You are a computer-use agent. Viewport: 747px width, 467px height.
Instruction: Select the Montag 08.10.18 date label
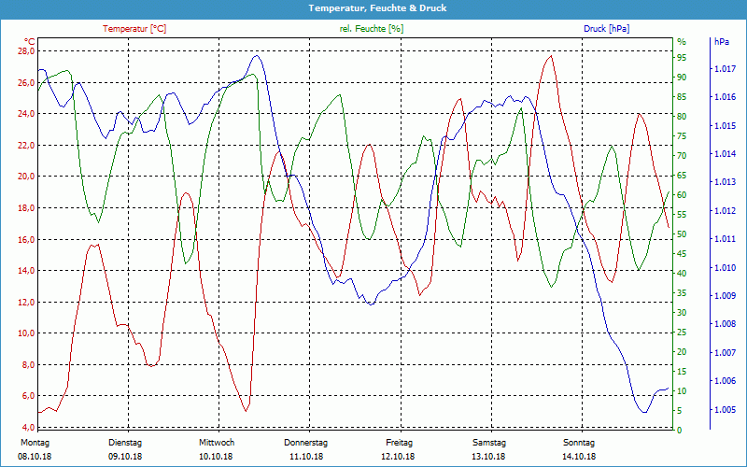click(35, 449)
